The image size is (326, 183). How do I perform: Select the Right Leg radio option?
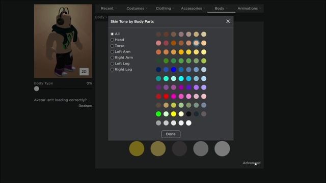112,70
